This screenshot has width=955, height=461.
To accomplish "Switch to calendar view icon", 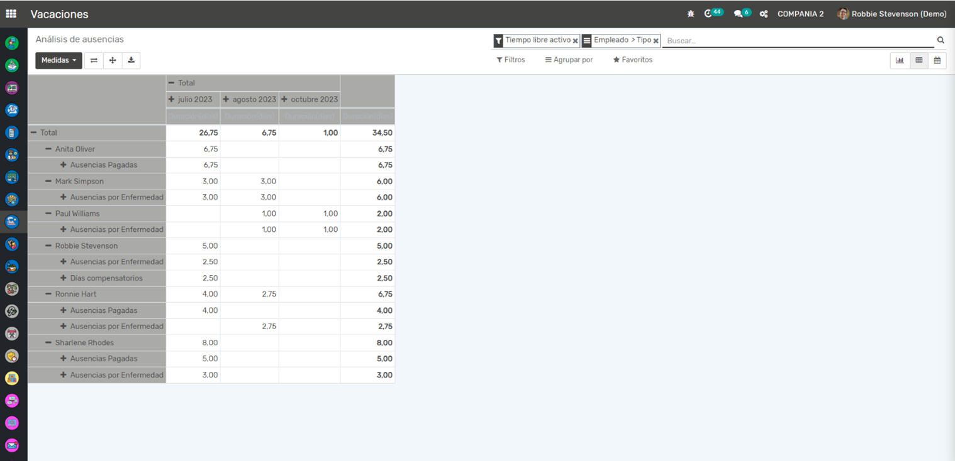I will pyautogui.click(x=937, y=60).
